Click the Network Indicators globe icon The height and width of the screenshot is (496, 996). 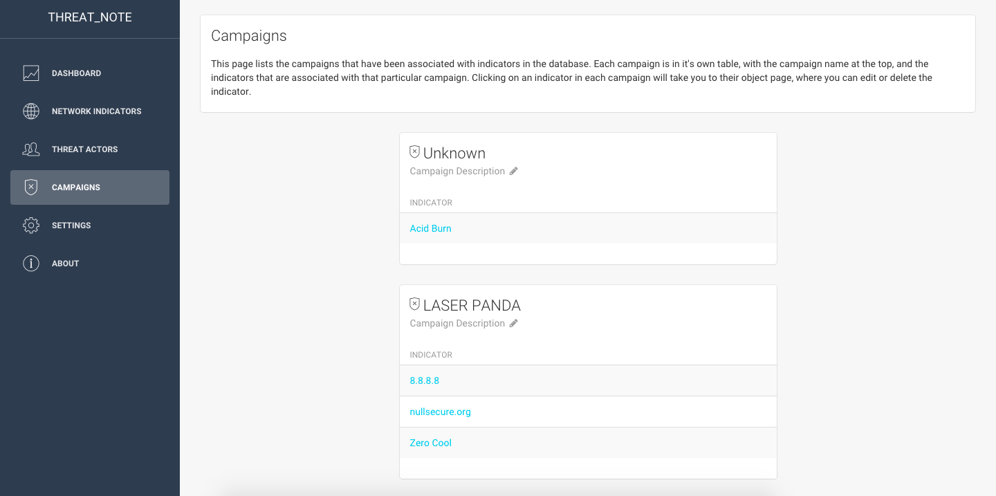coord(31,111)
